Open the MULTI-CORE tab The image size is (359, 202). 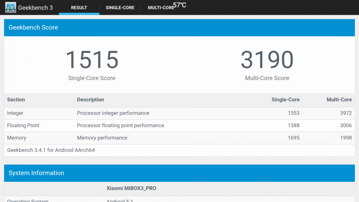(x=161, y=8)
